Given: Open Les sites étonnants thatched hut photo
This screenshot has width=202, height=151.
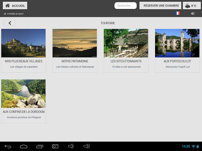Looking at the screenshot, I should tap(126, 43).
